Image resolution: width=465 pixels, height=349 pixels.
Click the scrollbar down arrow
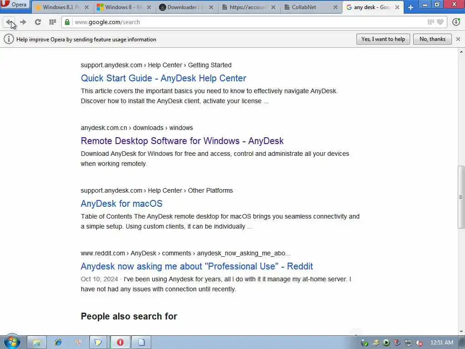click(x=461, y=332)
